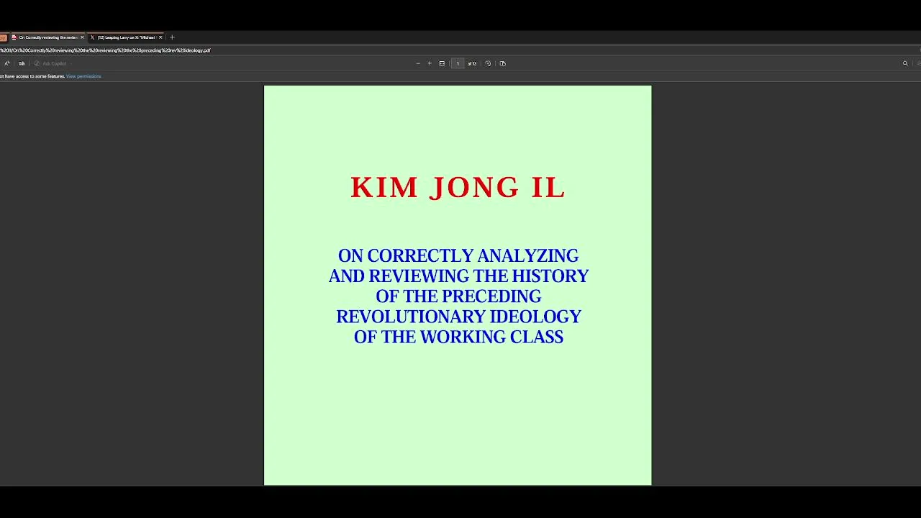The height and width of the screenshot is (518, 921).
Task: Switch to the Leaping Larry on X tab
Action: coord(127,37)
